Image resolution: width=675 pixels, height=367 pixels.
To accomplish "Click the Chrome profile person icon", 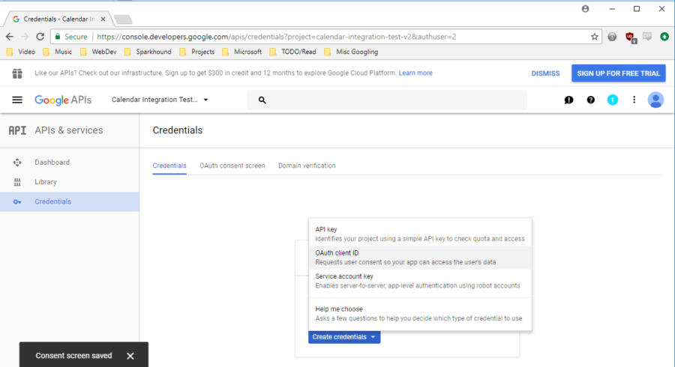I will coord(585,8).
